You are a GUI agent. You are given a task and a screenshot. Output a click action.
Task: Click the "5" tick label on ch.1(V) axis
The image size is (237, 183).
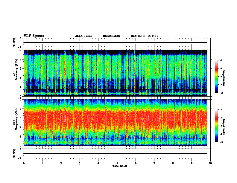20,38
